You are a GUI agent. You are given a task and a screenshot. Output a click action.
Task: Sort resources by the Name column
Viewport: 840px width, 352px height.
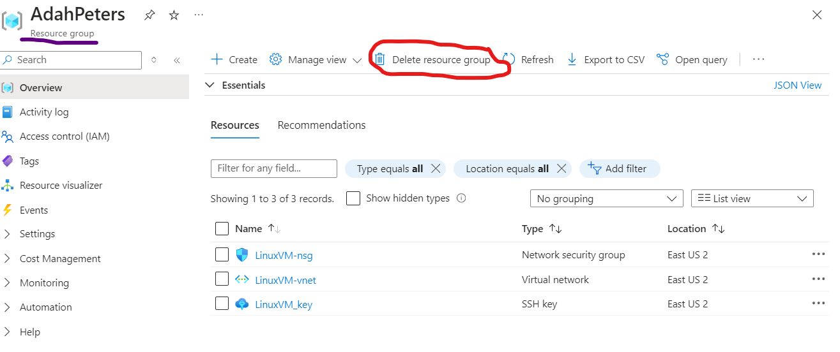(248, 229)
